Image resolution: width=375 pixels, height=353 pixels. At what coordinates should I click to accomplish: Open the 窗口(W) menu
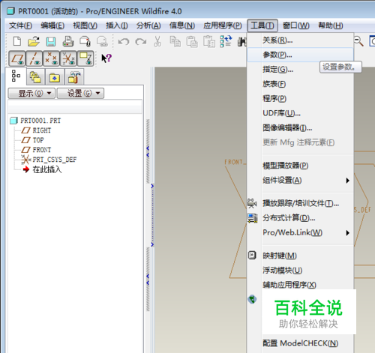click(296, 25)
